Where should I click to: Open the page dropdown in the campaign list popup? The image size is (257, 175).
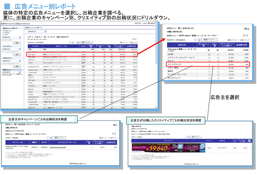click(x=49, y=138)
